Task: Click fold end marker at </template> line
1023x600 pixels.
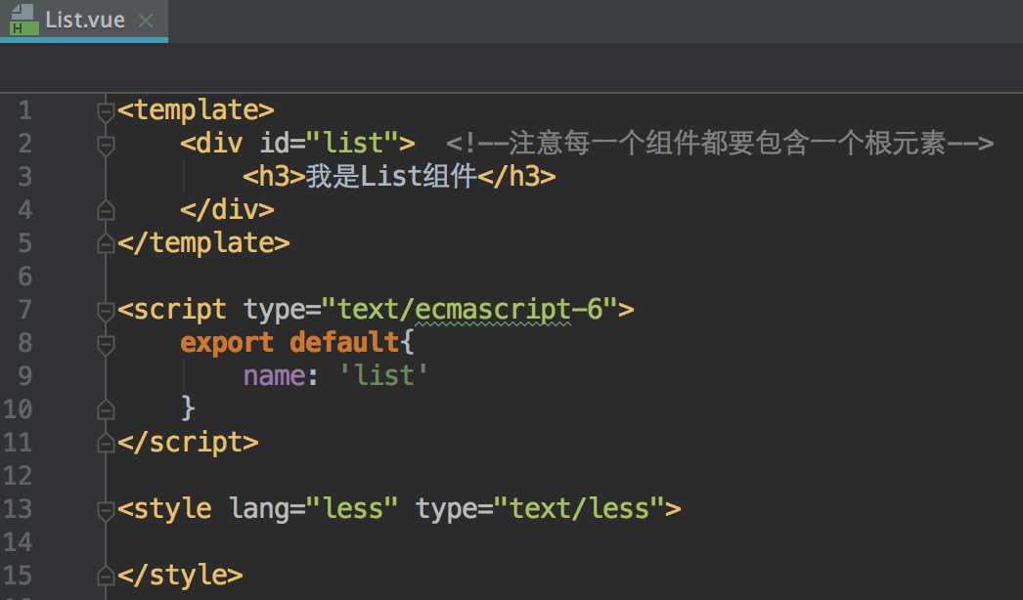Action: (x=106, y=244)
